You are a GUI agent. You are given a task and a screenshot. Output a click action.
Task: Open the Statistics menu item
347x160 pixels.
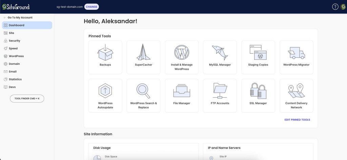27,79
